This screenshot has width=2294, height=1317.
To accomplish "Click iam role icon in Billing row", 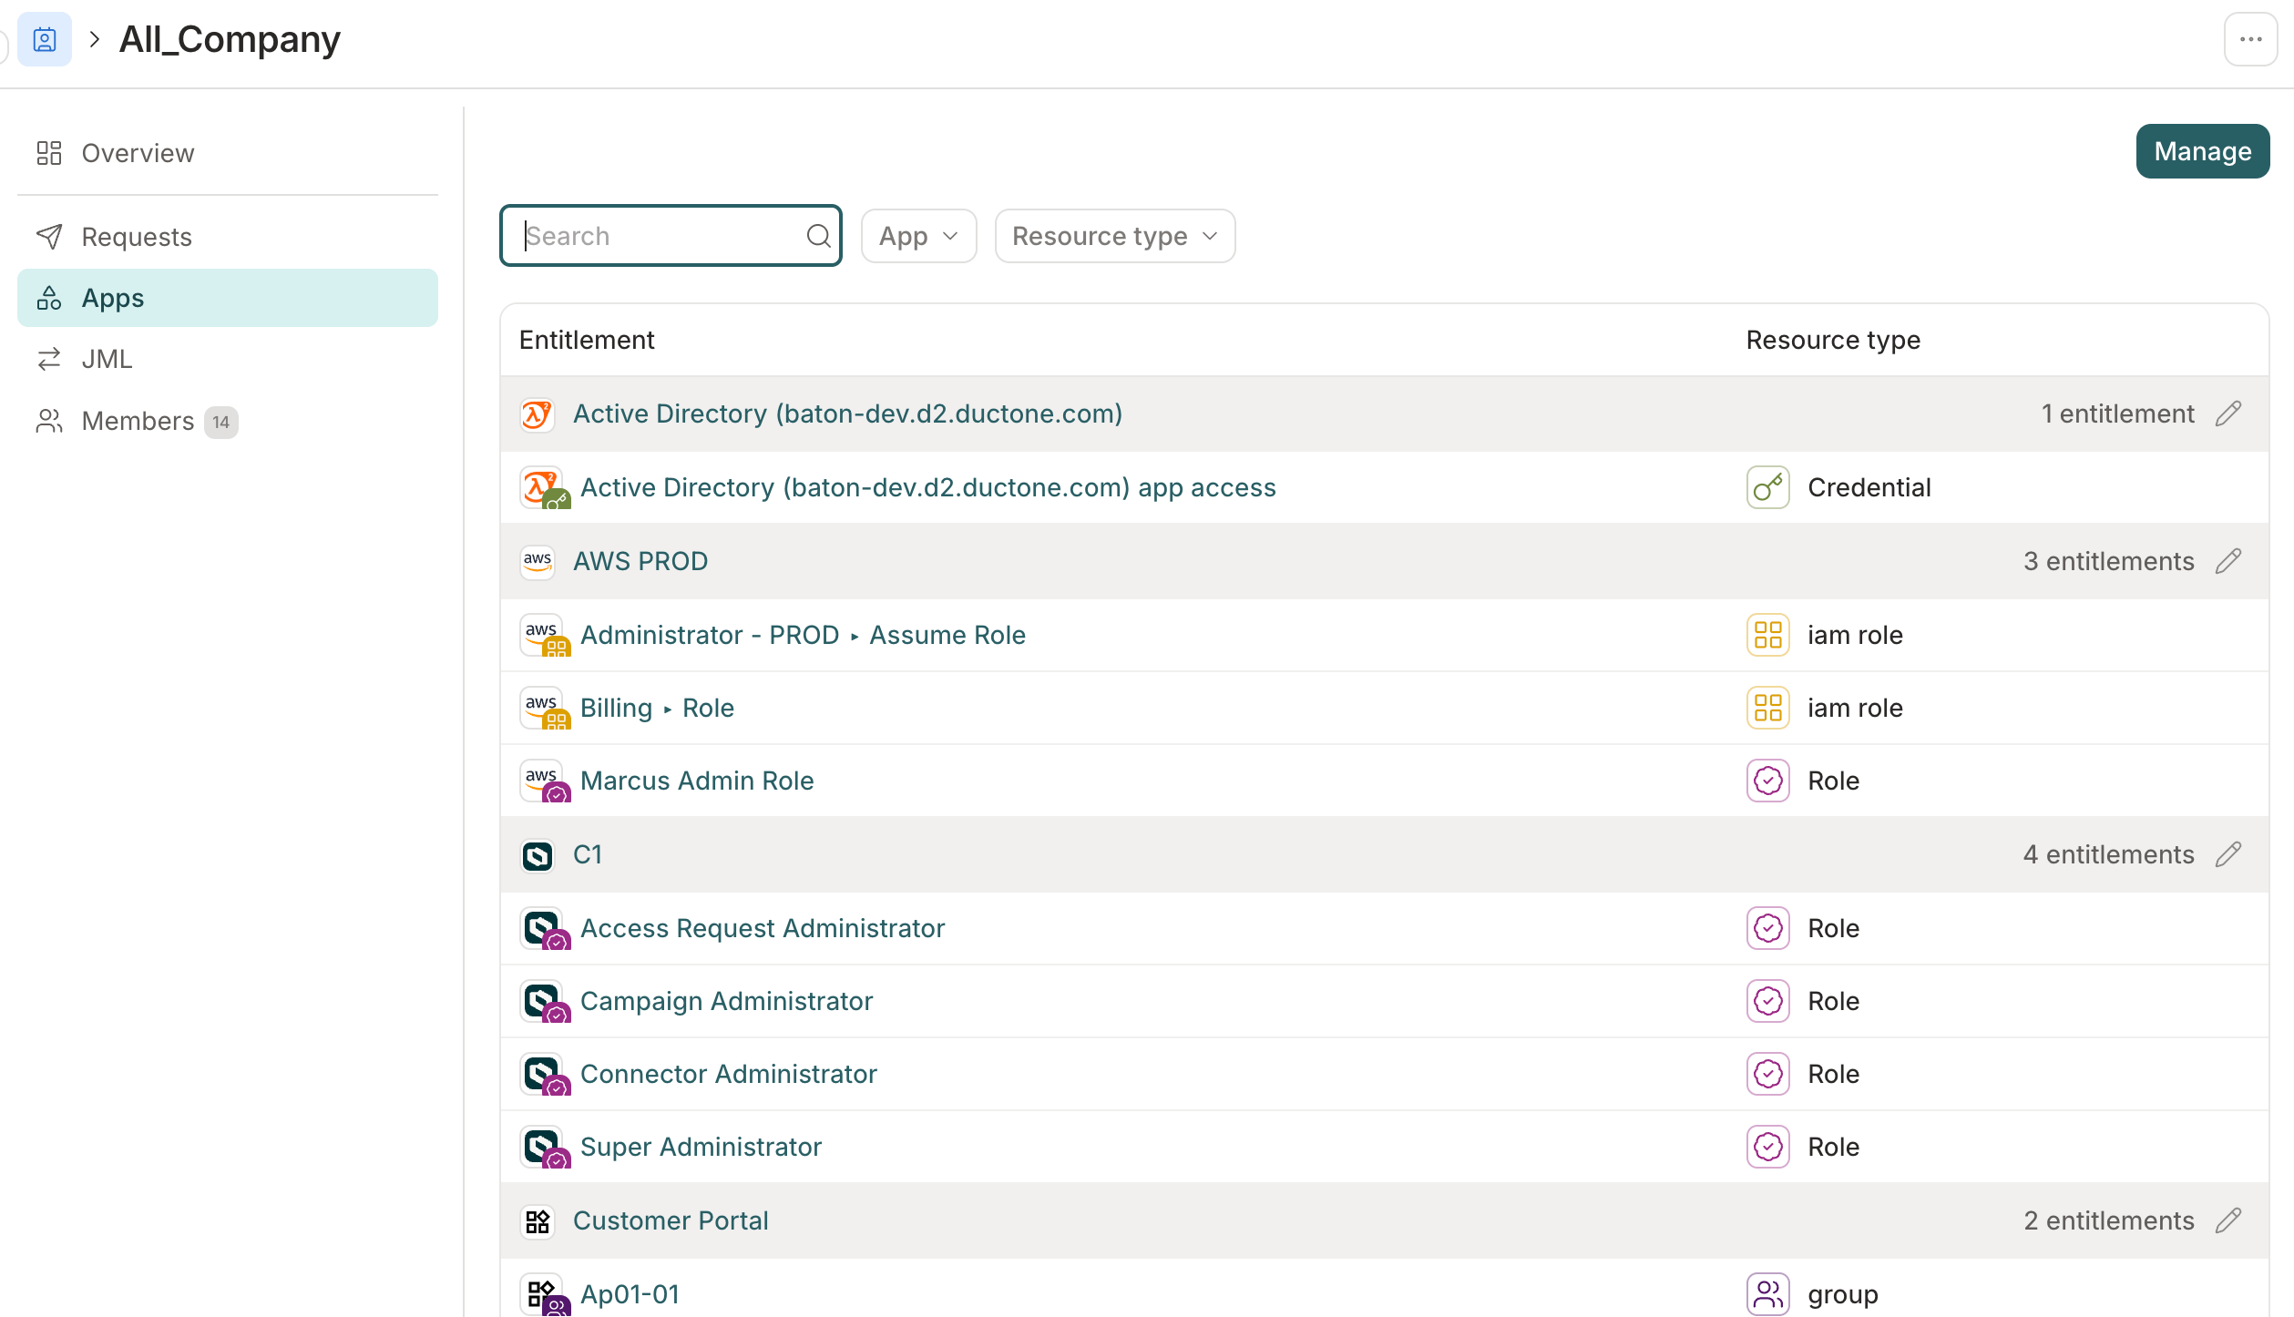I will tap(1767, 708).
